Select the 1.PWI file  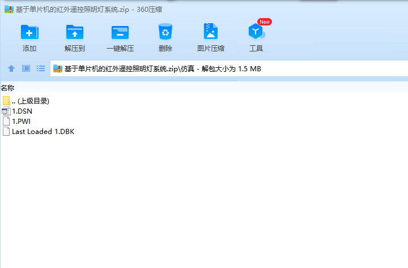pos(16,121)
